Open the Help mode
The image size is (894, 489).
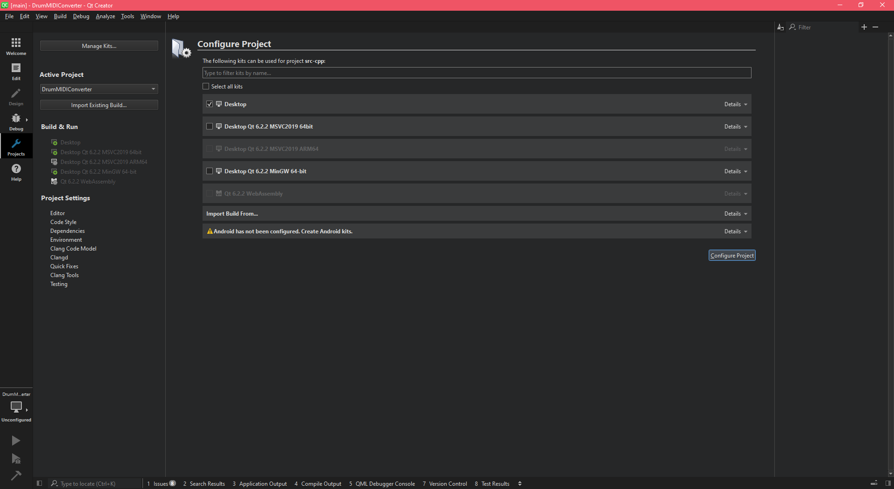[16, 172]
